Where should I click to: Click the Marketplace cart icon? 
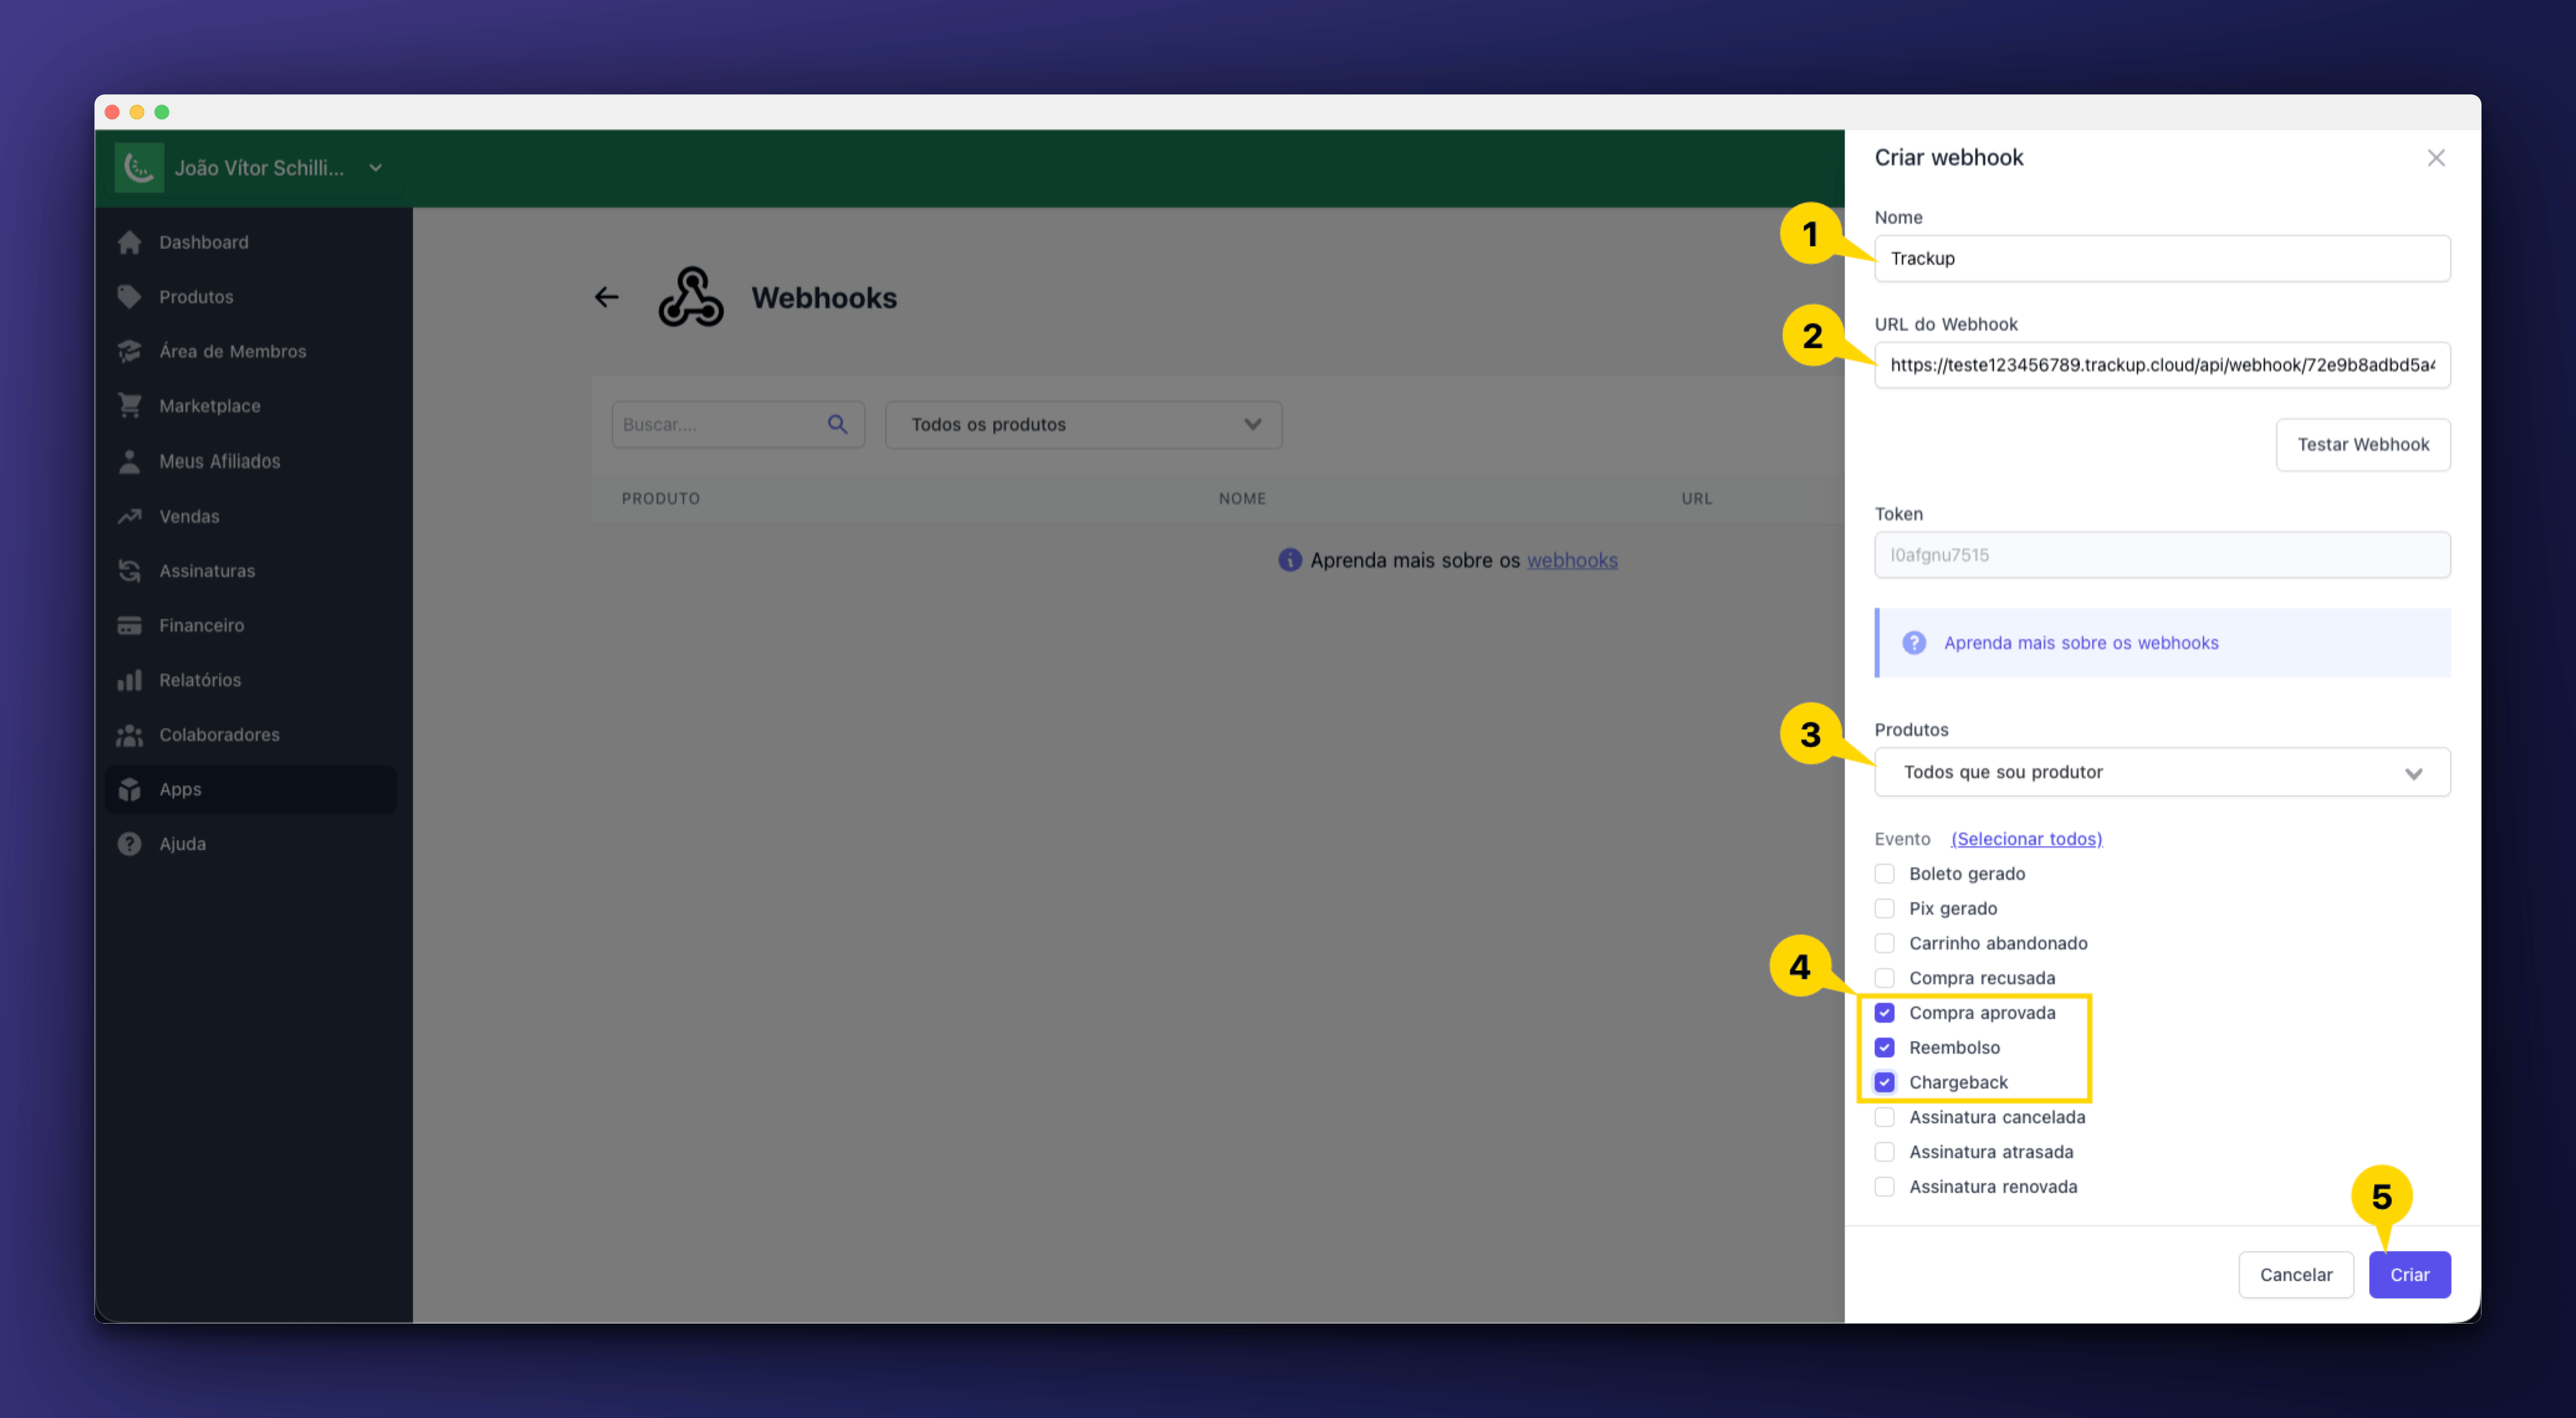coord(129,406)
